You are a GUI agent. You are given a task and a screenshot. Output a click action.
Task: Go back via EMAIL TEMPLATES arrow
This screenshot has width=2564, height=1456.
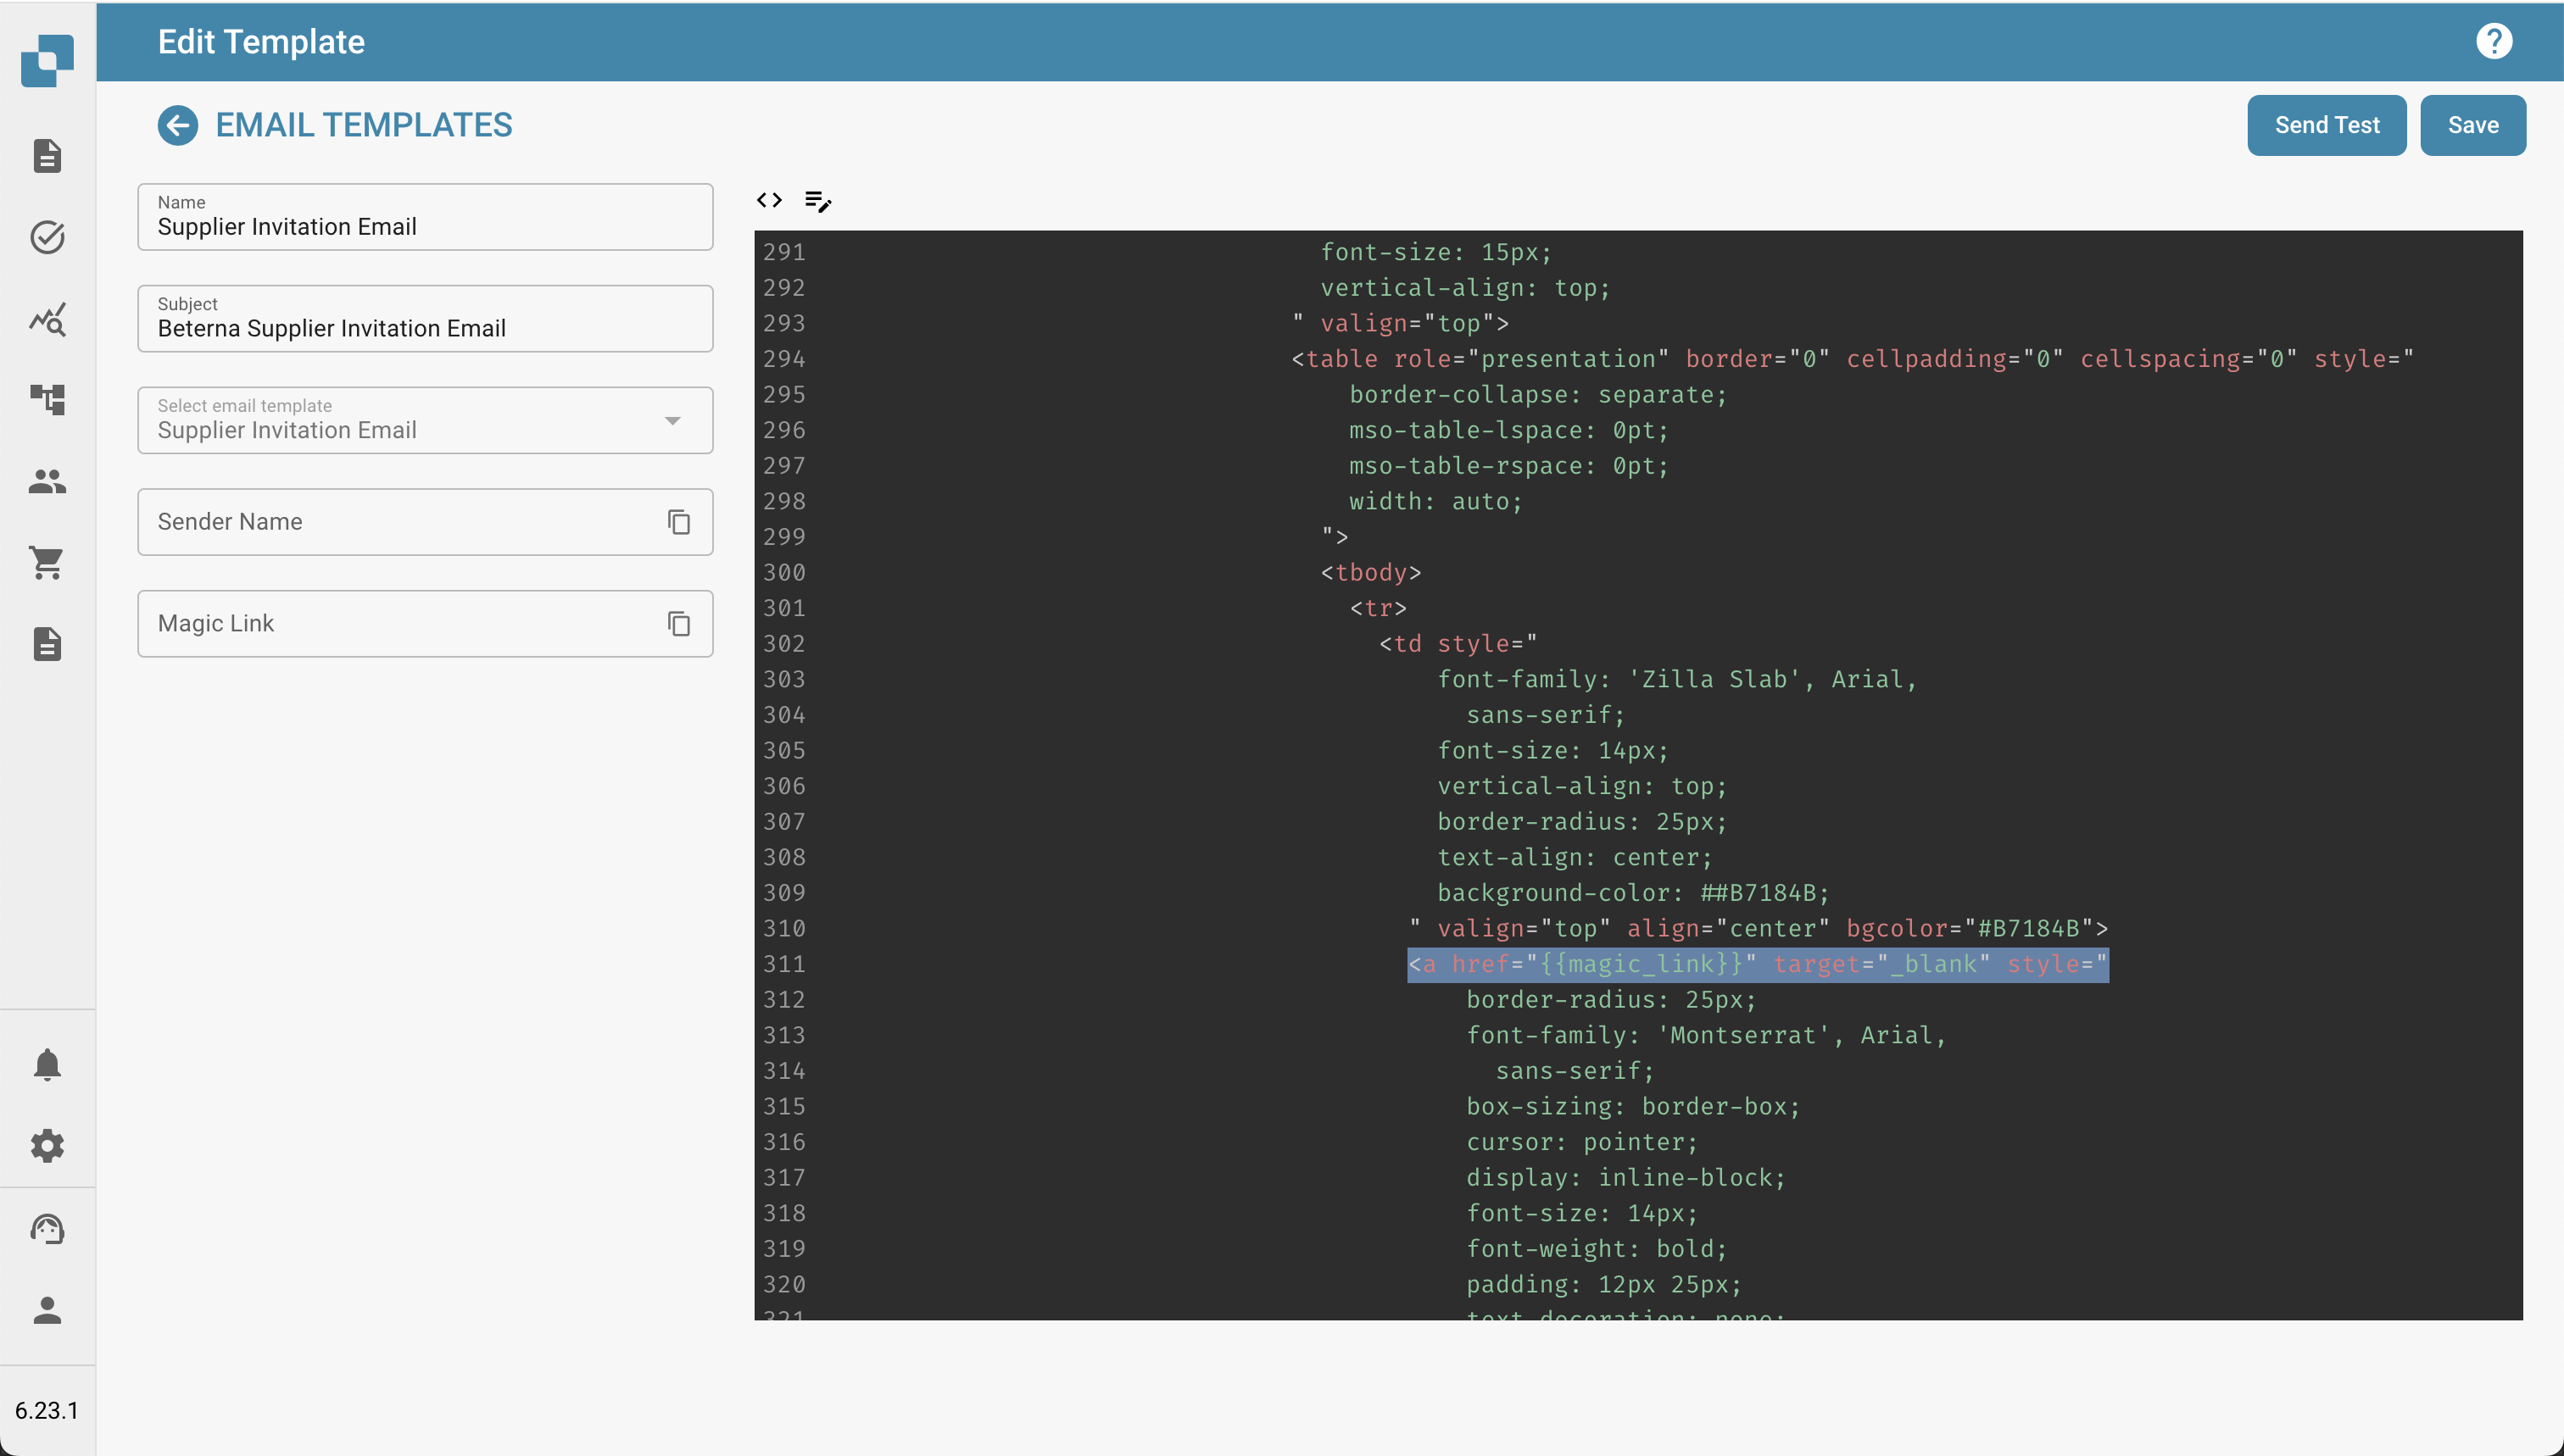click(x=177, y=125)
